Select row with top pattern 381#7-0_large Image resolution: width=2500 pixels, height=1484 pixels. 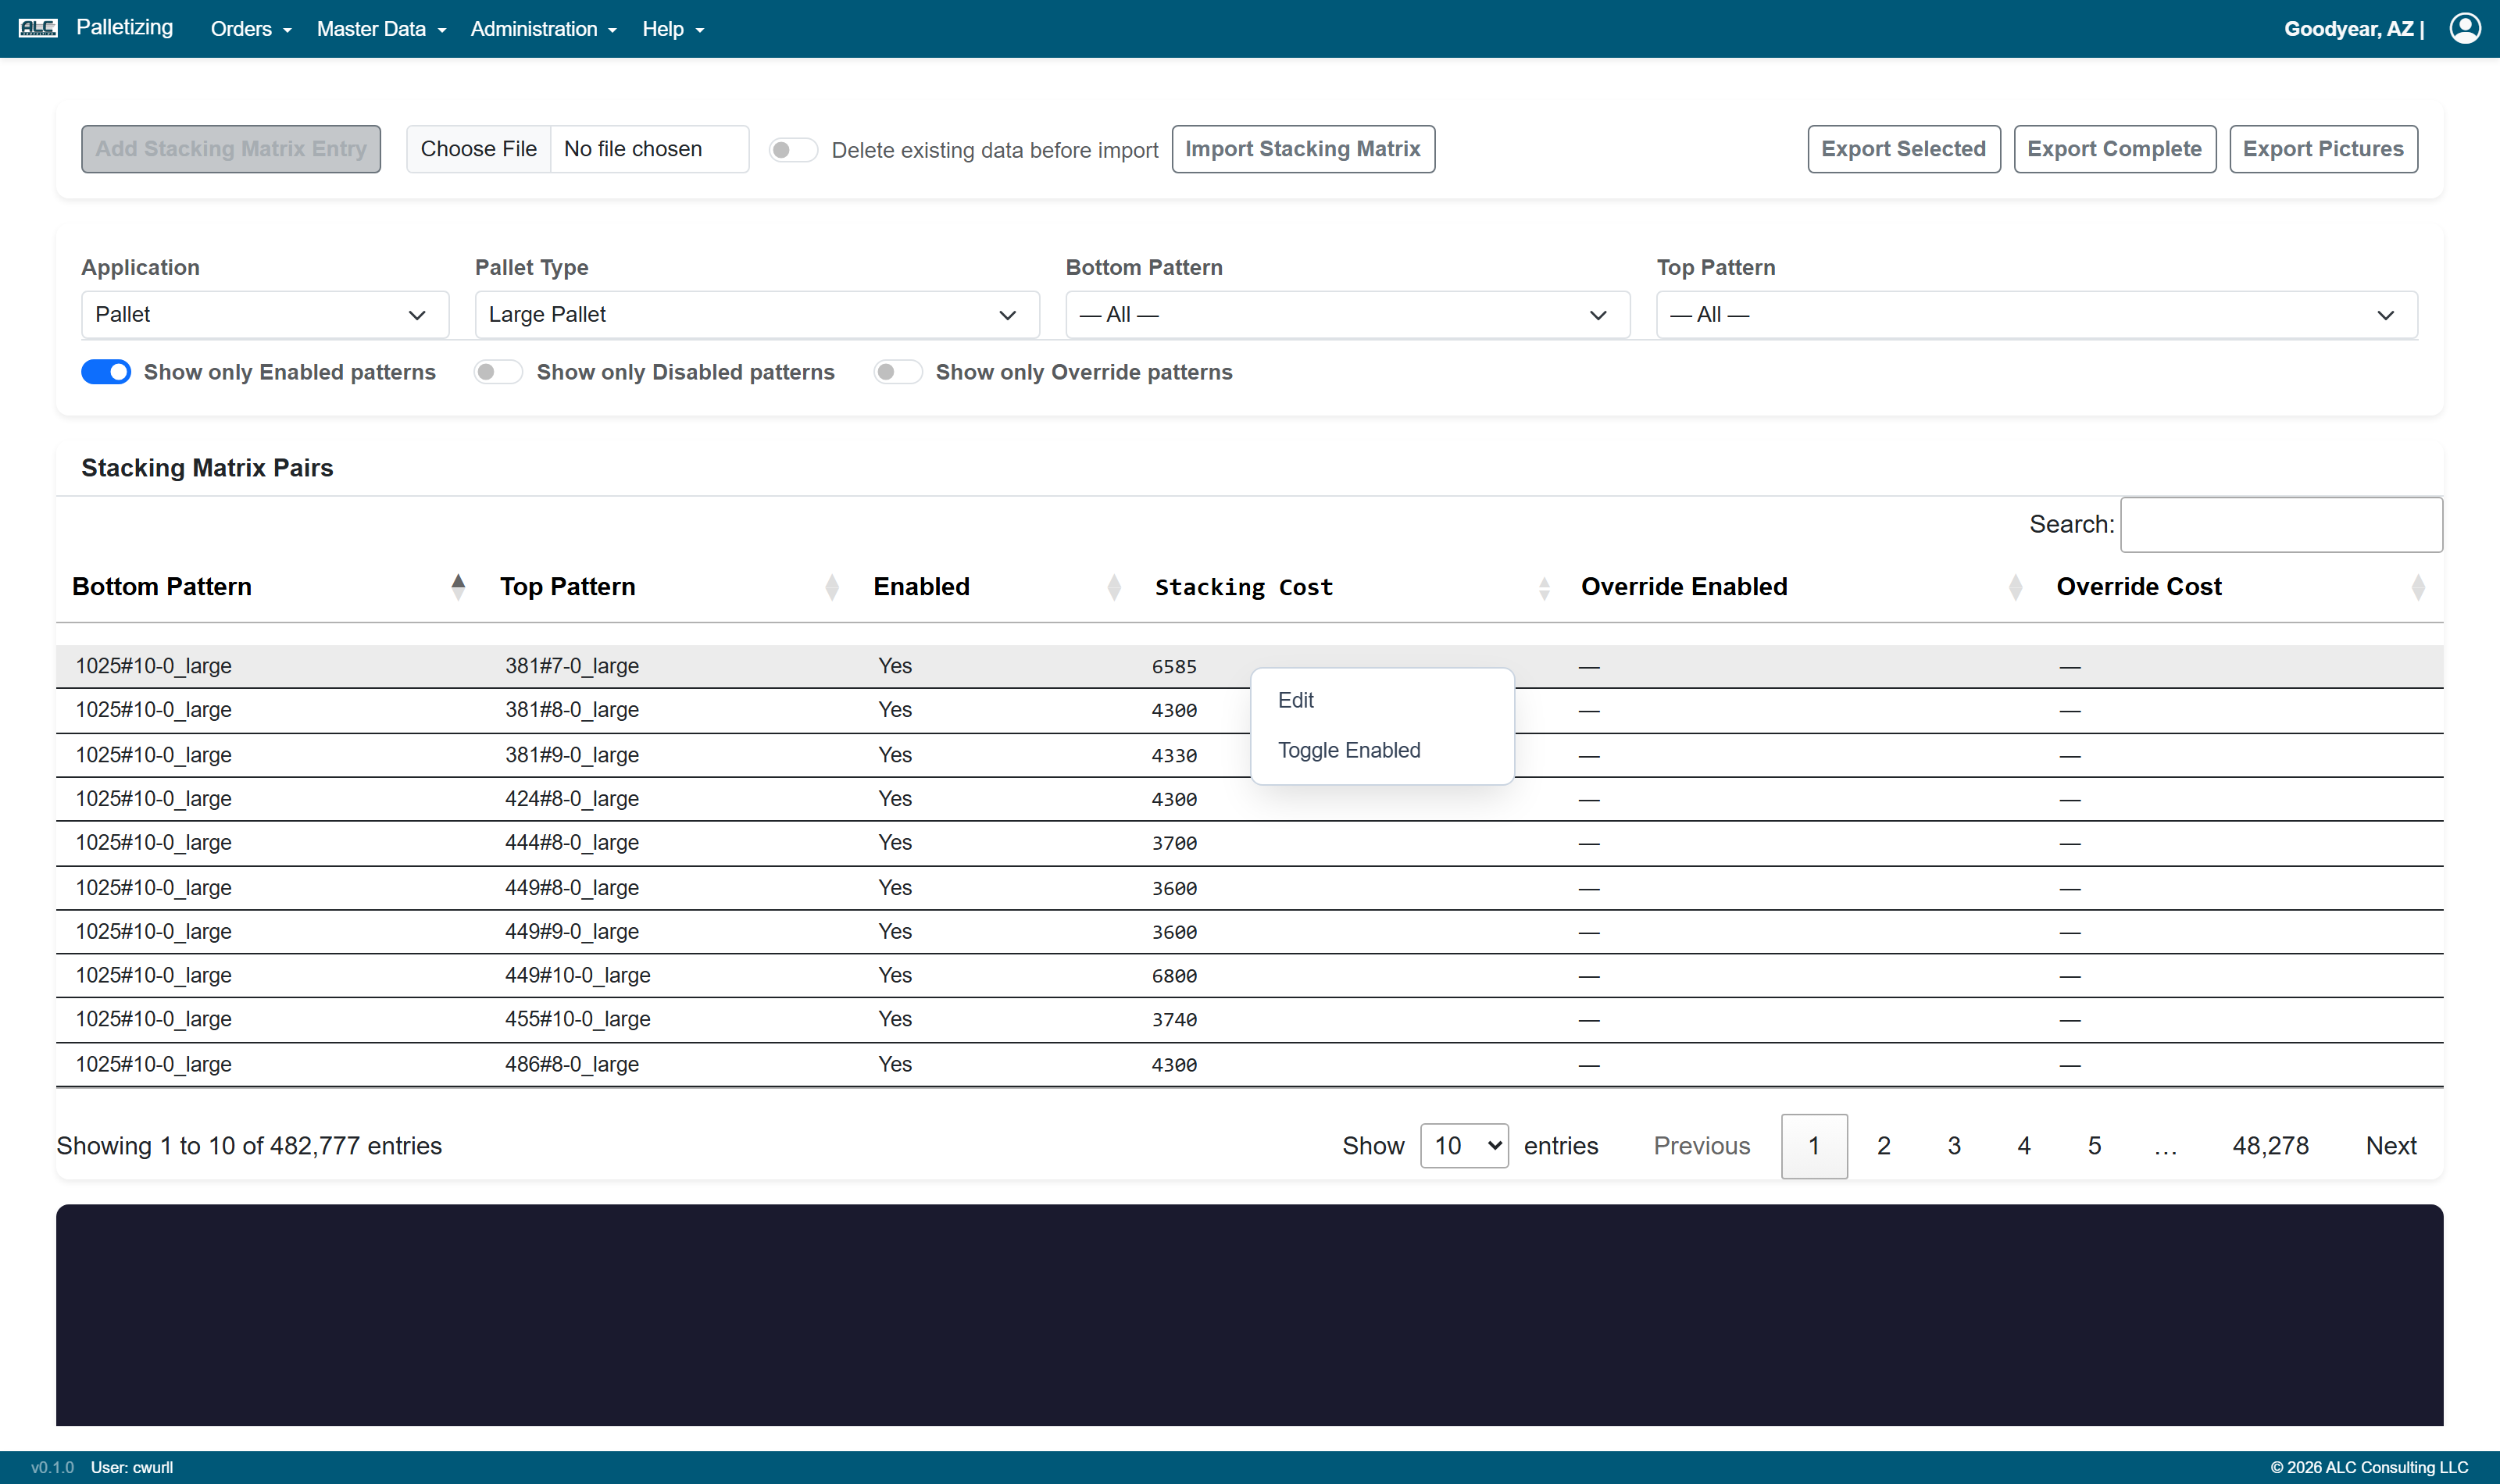click(1249, 666)
